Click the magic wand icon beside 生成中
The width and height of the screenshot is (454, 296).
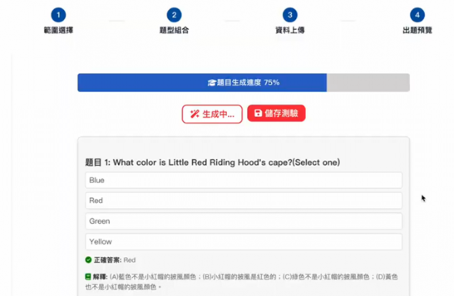coord(194,114)
